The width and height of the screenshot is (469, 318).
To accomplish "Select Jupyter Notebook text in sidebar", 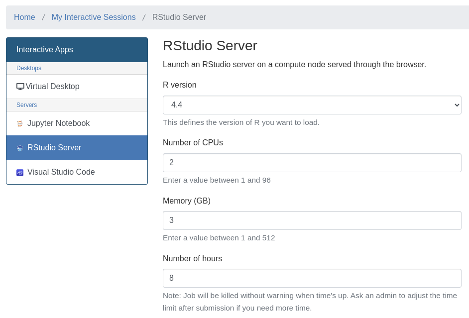I will coord(58,123).
